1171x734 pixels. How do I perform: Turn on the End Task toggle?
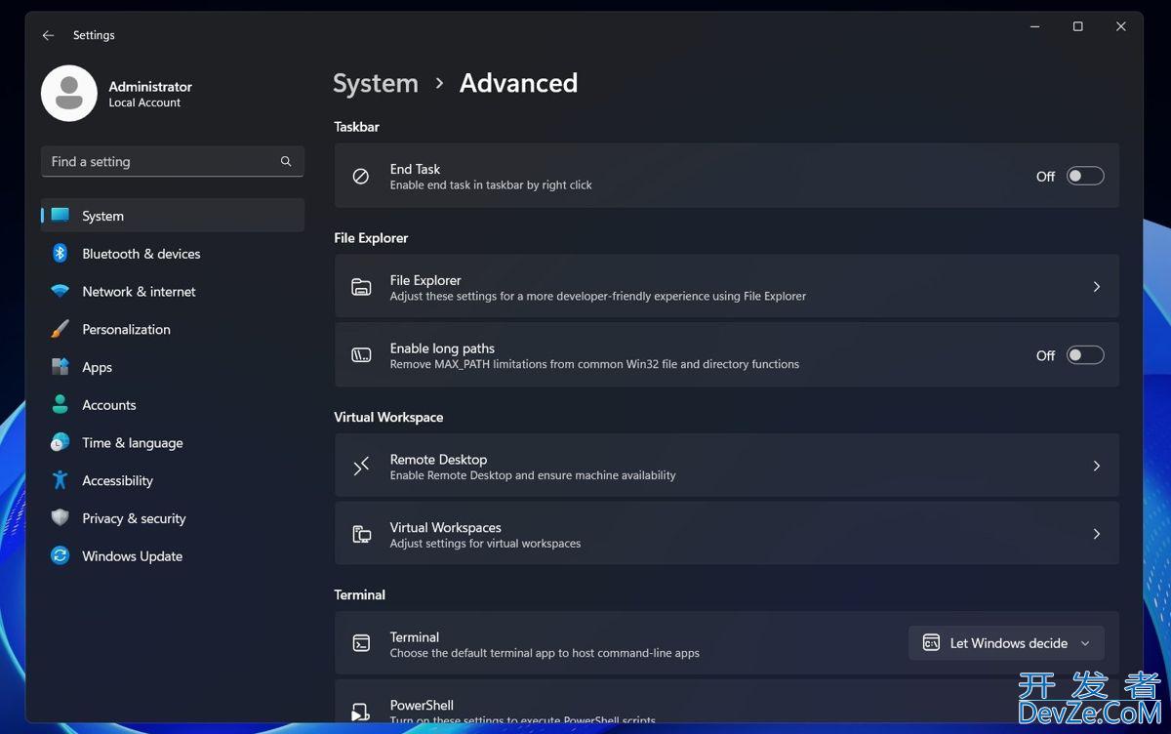coord(1084,176)
